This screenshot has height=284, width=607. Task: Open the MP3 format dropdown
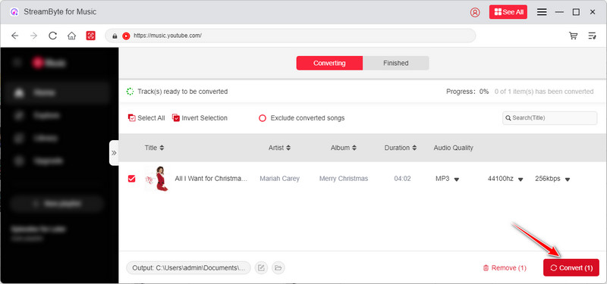447,179
